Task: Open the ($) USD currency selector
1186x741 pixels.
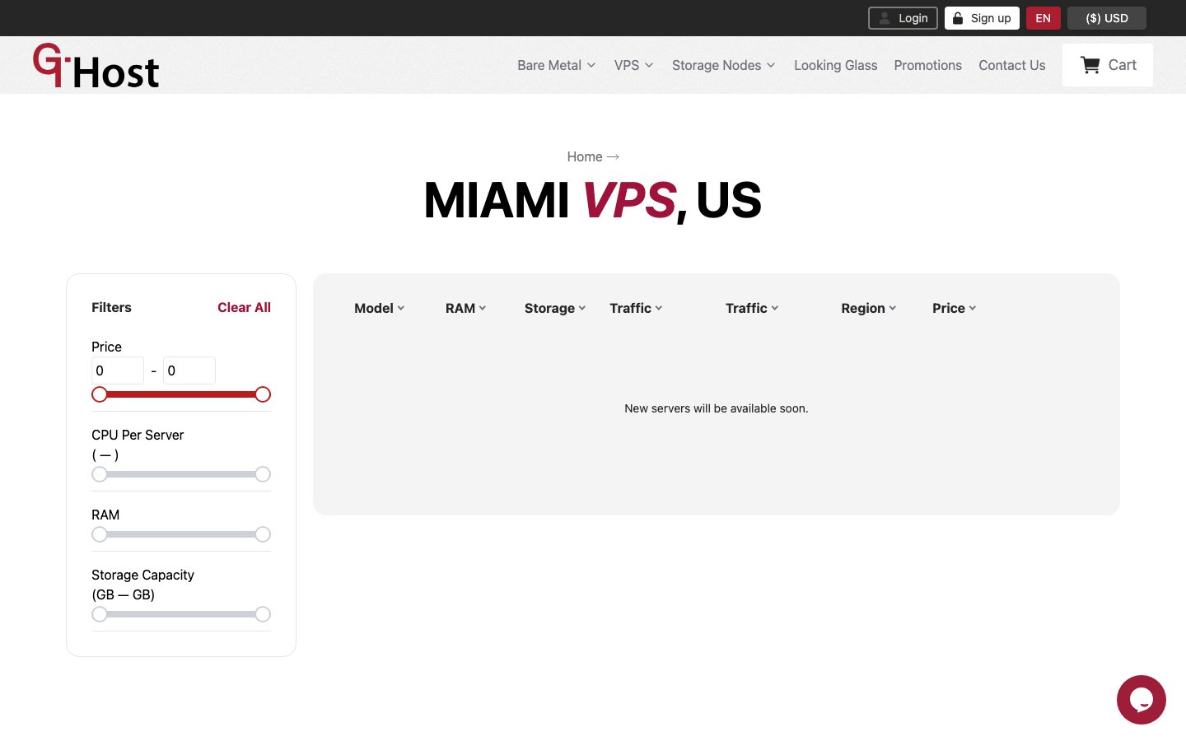Action: tap(1107, 18)
